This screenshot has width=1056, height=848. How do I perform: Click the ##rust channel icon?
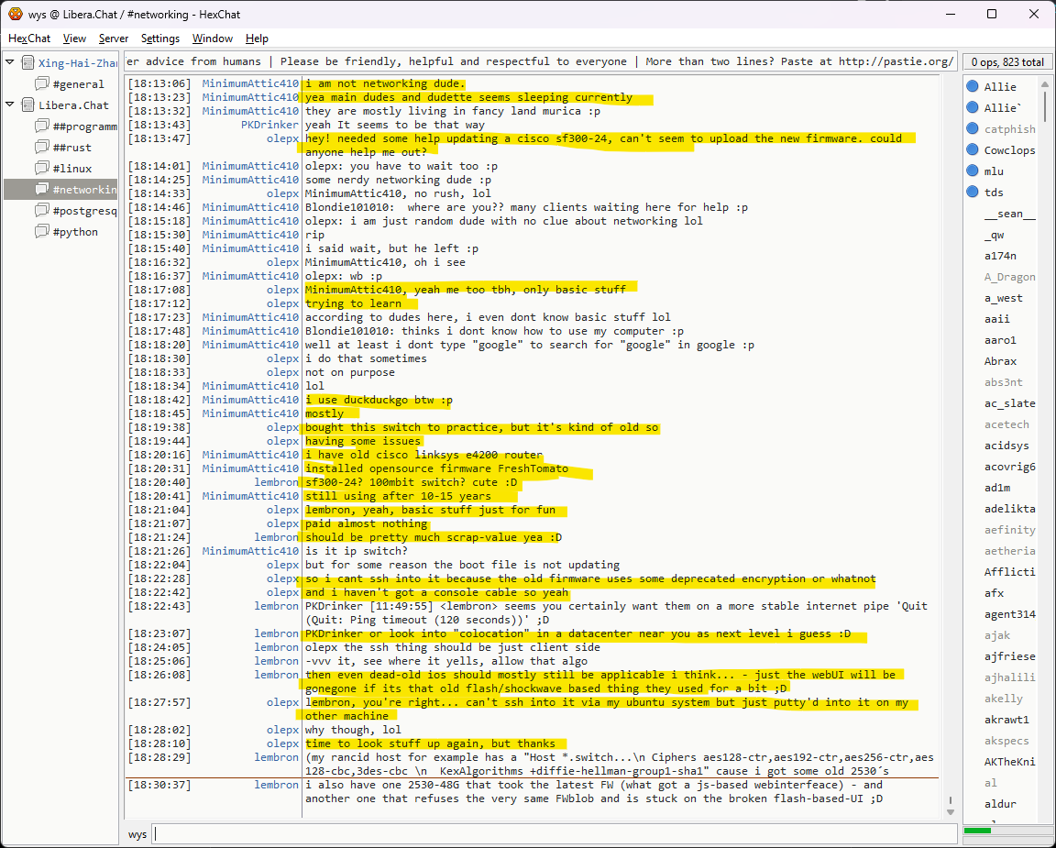click(x=41, y=148)
